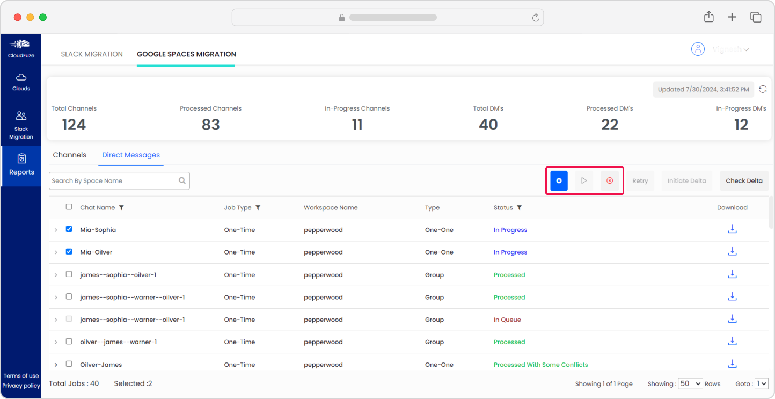
Task: Download report for Mia-Sophia
Action: pos(732,229)
